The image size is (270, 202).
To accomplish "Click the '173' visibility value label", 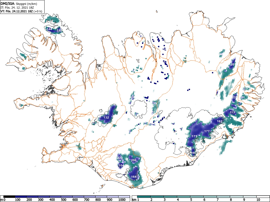I will 194,136.
